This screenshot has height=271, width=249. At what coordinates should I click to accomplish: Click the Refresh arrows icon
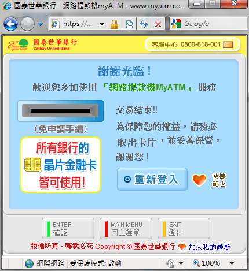click(144, 24)
